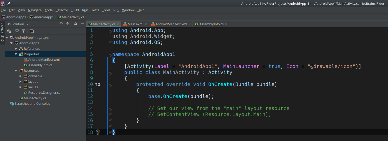Open the Tests menu

point(95,10)
